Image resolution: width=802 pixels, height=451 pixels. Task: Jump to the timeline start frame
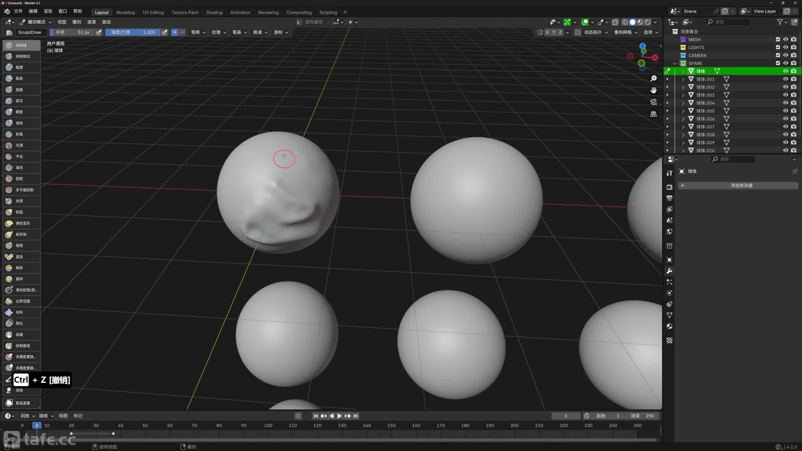click(315, 416)
